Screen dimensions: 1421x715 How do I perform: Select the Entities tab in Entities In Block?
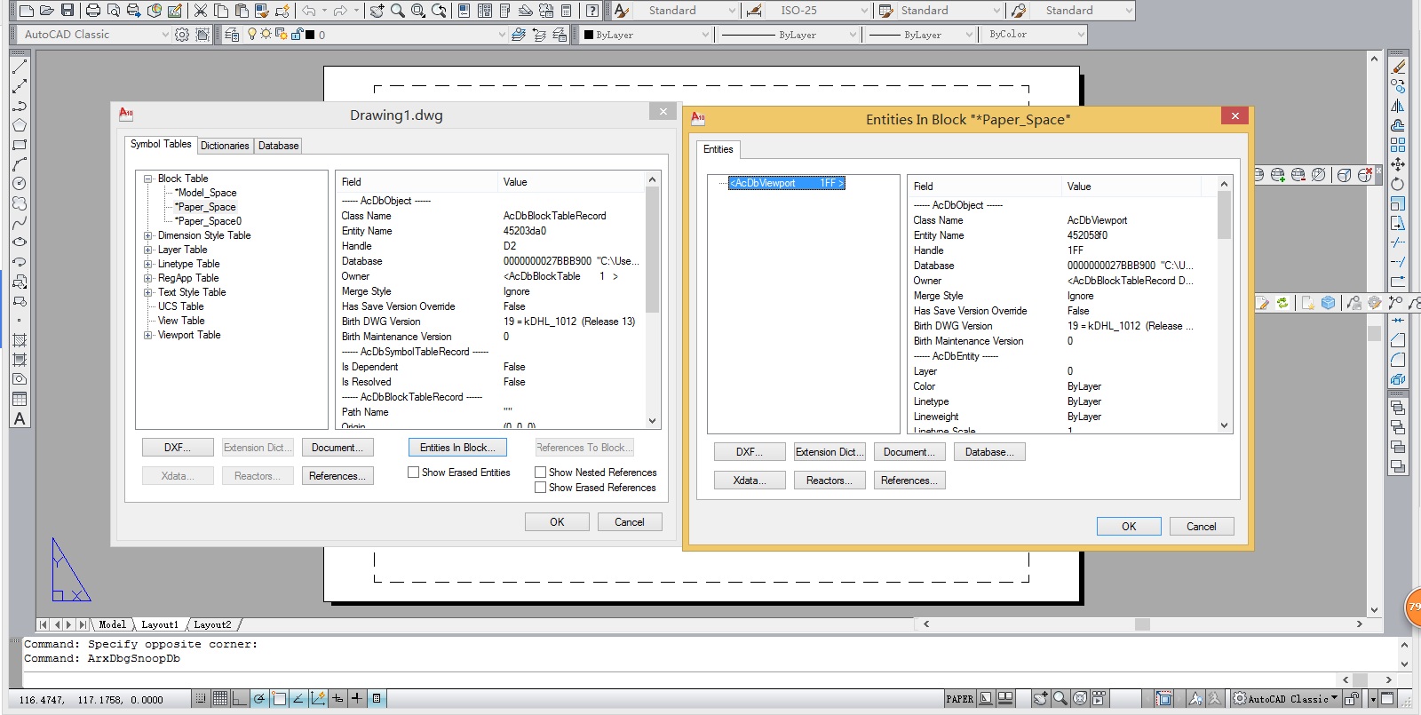[x=718, y=149]
